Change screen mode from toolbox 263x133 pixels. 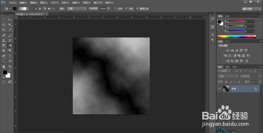click(x=10, y=82)
